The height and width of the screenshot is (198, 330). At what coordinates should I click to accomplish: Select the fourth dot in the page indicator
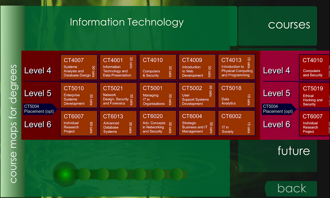[121, 174]
